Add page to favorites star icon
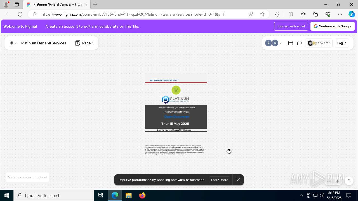The height and width of the screenshot is (201, 358). 262,14
